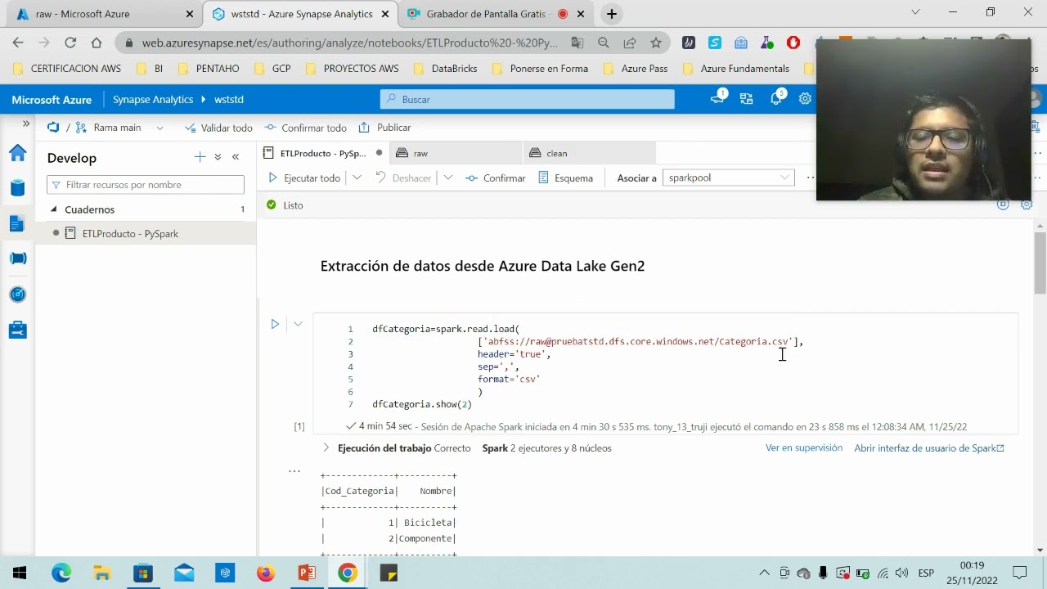1047x589 pixels.
Task: Open the switch directory icon
Action: (x=746, y=99)
